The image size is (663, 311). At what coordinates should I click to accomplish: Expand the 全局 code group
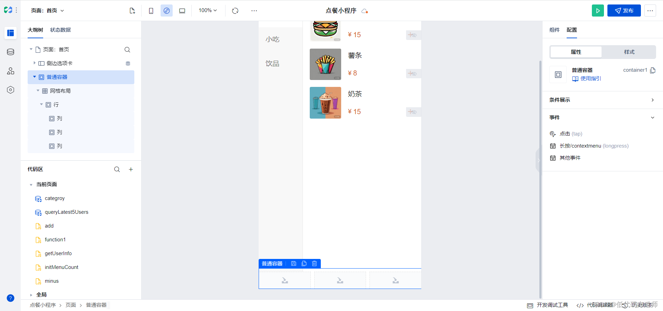click(x=31, y=295)
